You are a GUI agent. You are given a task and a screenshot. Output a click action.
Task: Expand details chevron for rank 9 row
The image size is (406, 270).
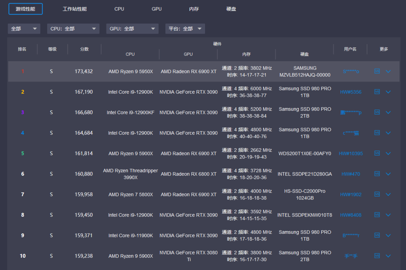click(388, 235)
